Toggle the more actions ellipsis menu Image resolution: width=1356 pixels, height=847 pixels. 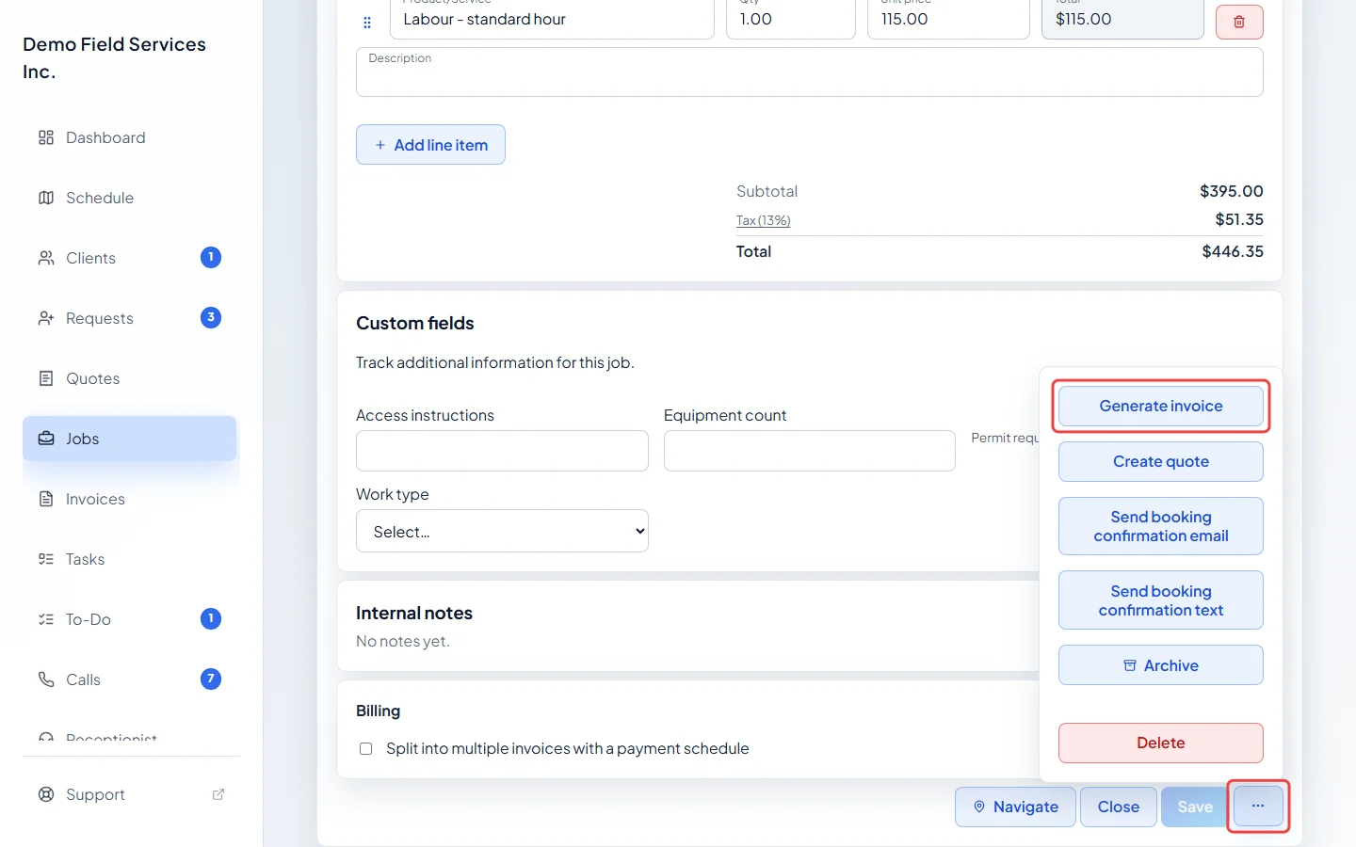tap(1258, 807)
